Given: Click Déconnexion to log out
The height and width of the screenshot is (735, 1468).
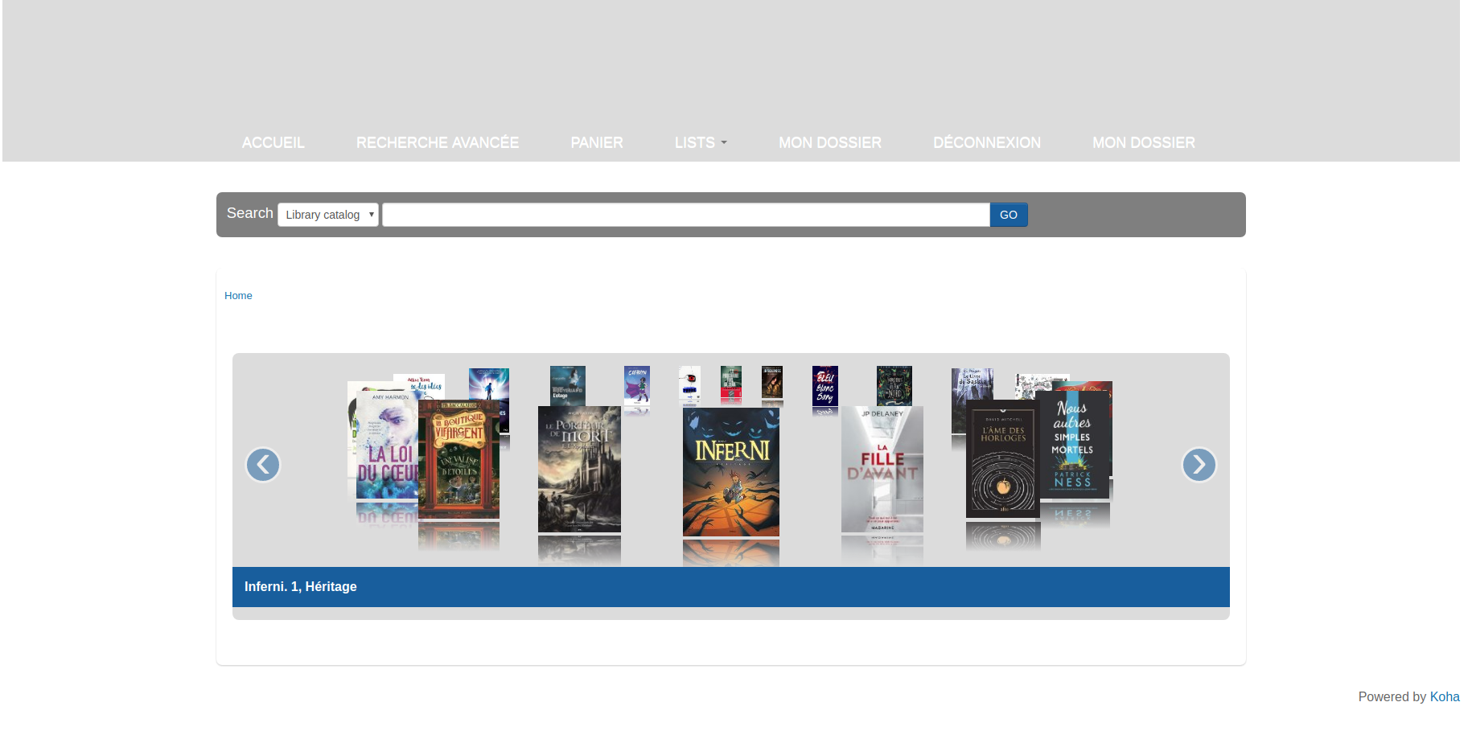Looking at the screenshot, I should pos(986,142).
